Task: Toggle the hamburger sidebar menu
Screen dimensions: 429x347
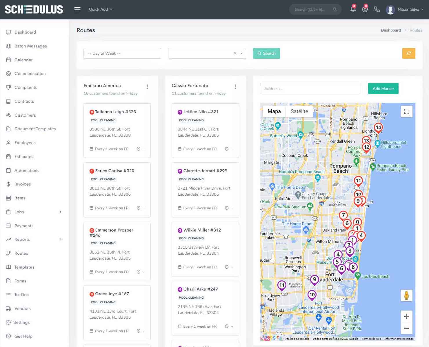Action: point(77,9)
